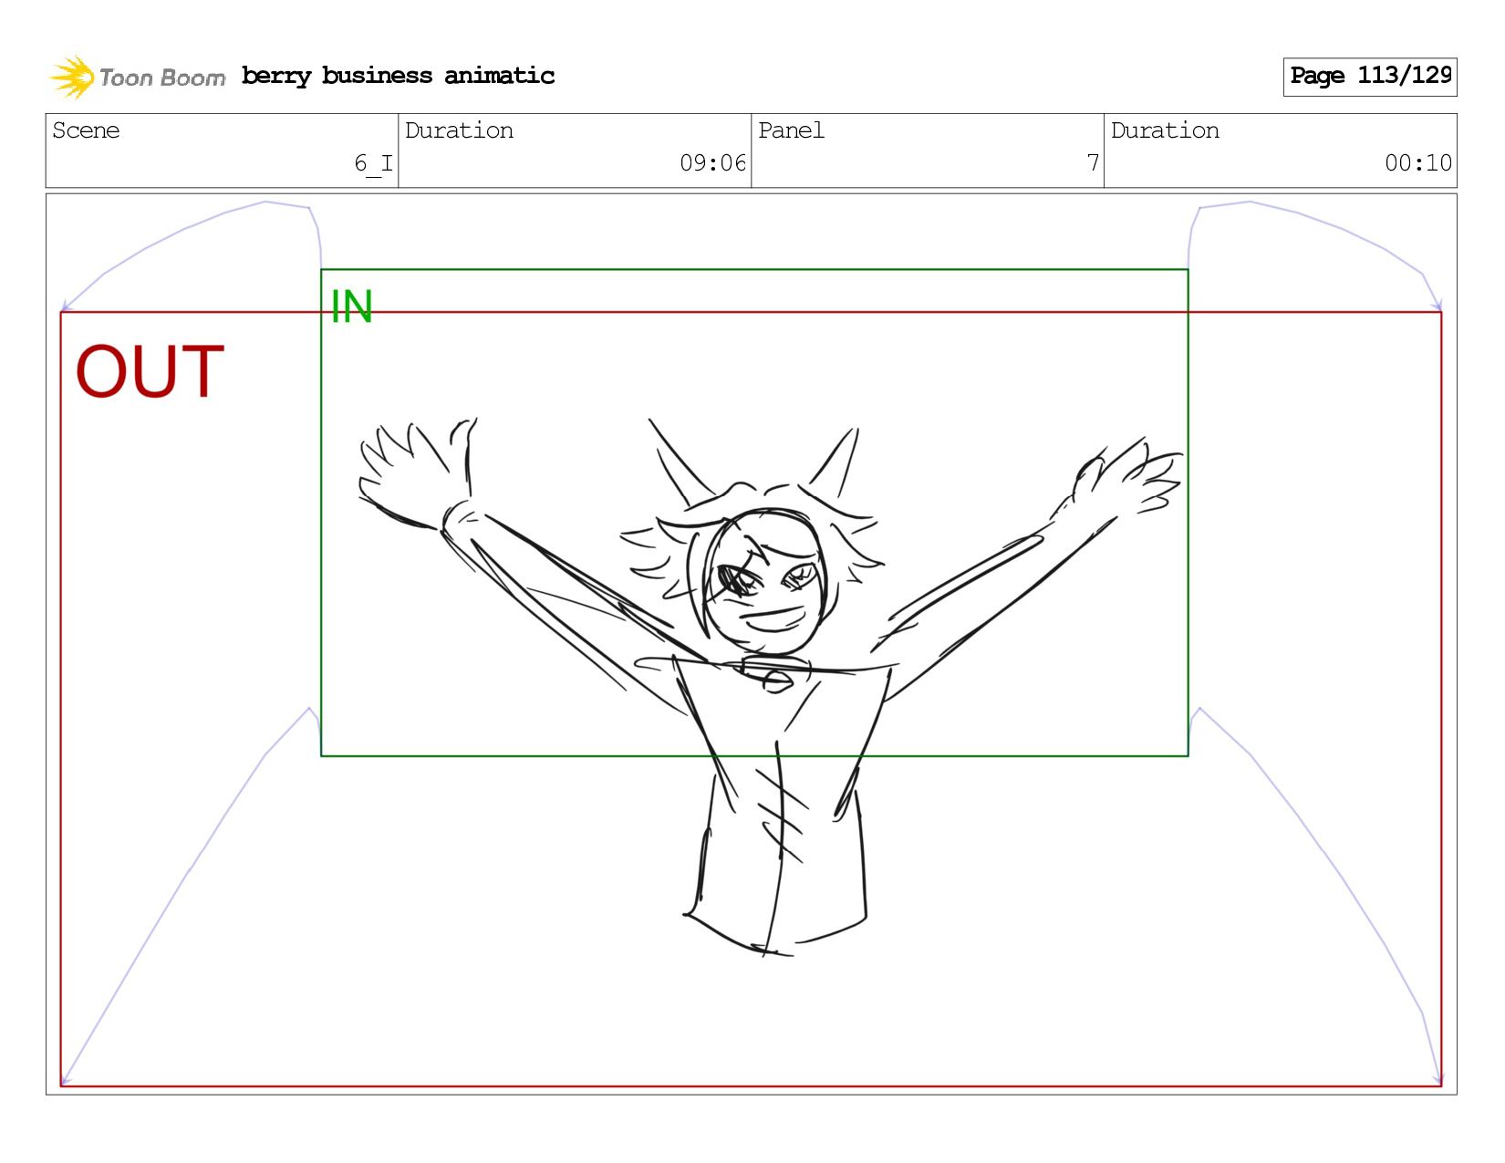Click the scene value '6_I'

tap(374, 163)
